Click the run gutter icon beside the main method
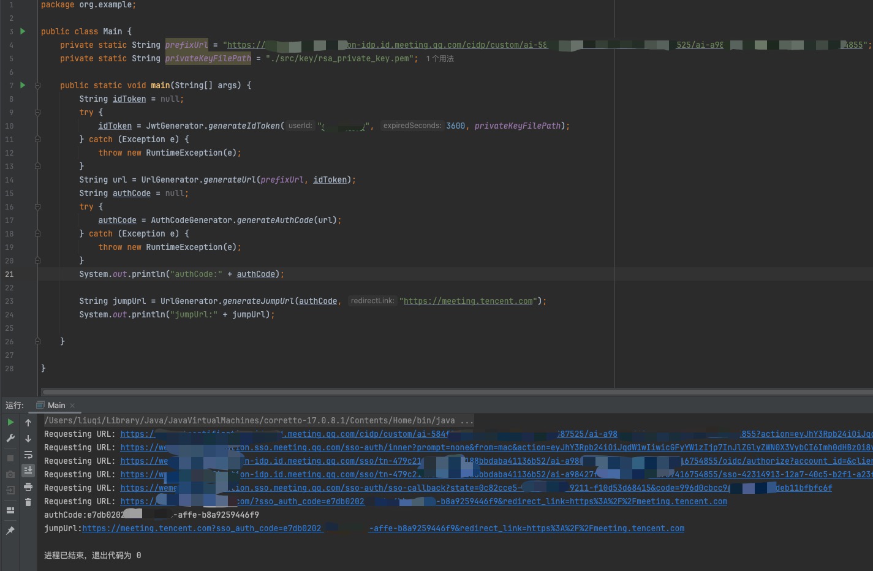This screenshot has height=571, width=873. point(23,85)
